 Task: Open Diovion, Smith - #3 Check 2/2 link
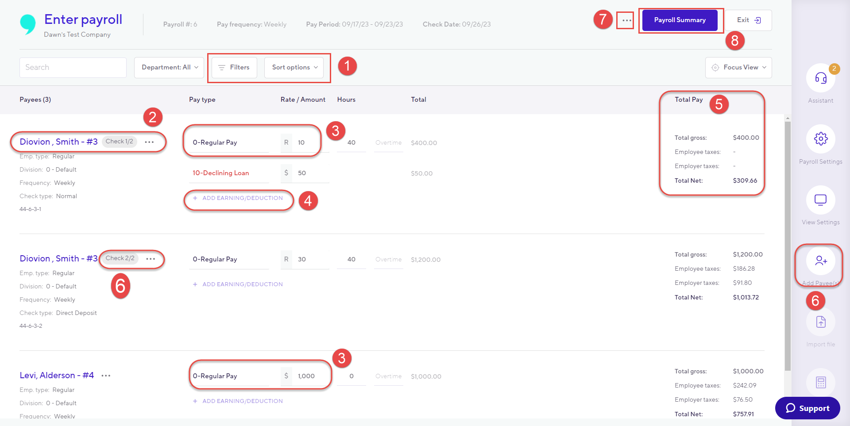tap(58, 258)
